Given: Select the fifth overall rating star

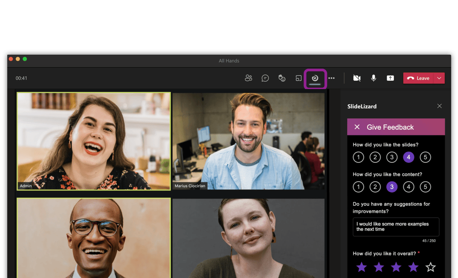Looking at the screenshot, I should [x=430, y=267].
